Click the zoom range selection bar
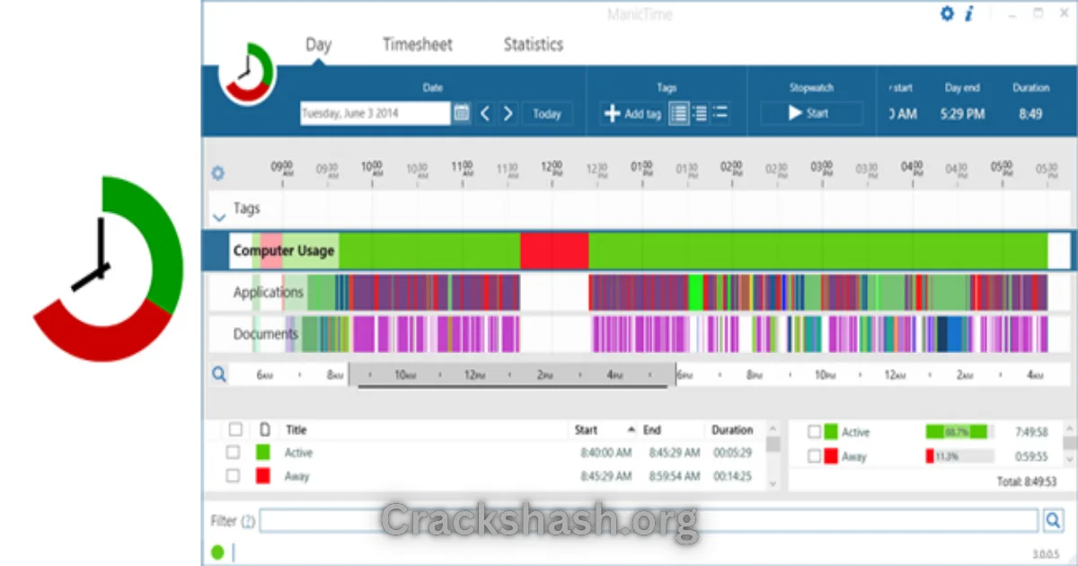 tap(512, 375)
